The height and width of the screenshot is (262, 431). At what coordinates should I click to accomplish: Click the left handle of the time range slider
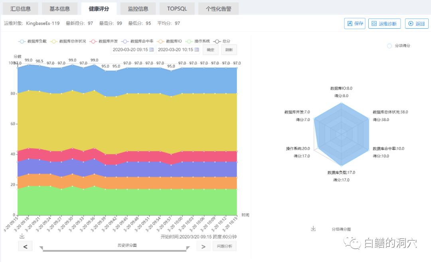click(41, 248)
